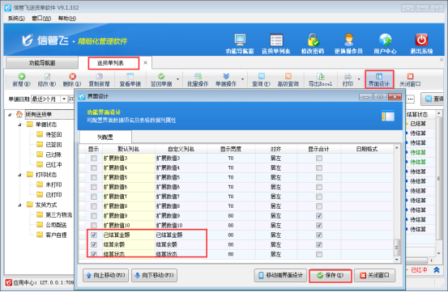Viewport: 448px width, 292px height.
Task: Open 用户中心 globe icon
Action: 385,40
